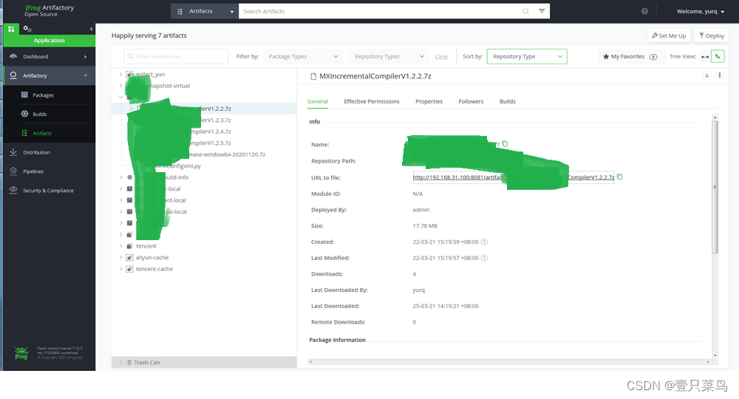Open the Welcome, yurq user menu

pyautogui.click(x=701, y=11)
